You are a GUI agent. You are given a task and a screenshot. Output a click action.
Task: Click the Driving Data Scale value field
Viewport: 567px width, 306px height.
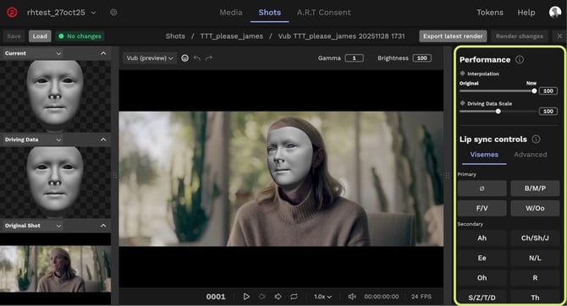click(548, 112)
